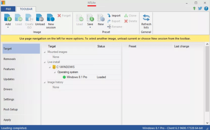Import a preset
Viewport: 210px width, 130px height.
pos(114,16)
